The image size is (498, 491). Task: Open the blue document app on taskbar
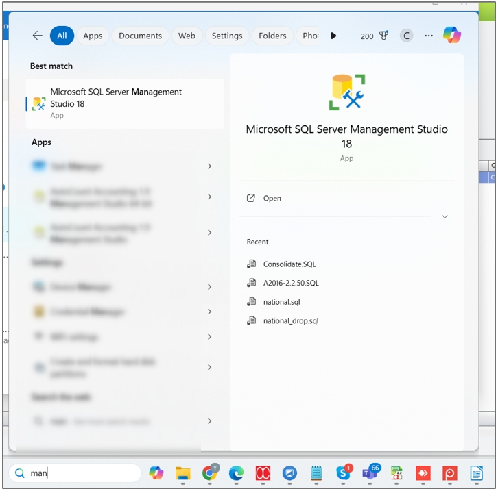click(477, 473)
